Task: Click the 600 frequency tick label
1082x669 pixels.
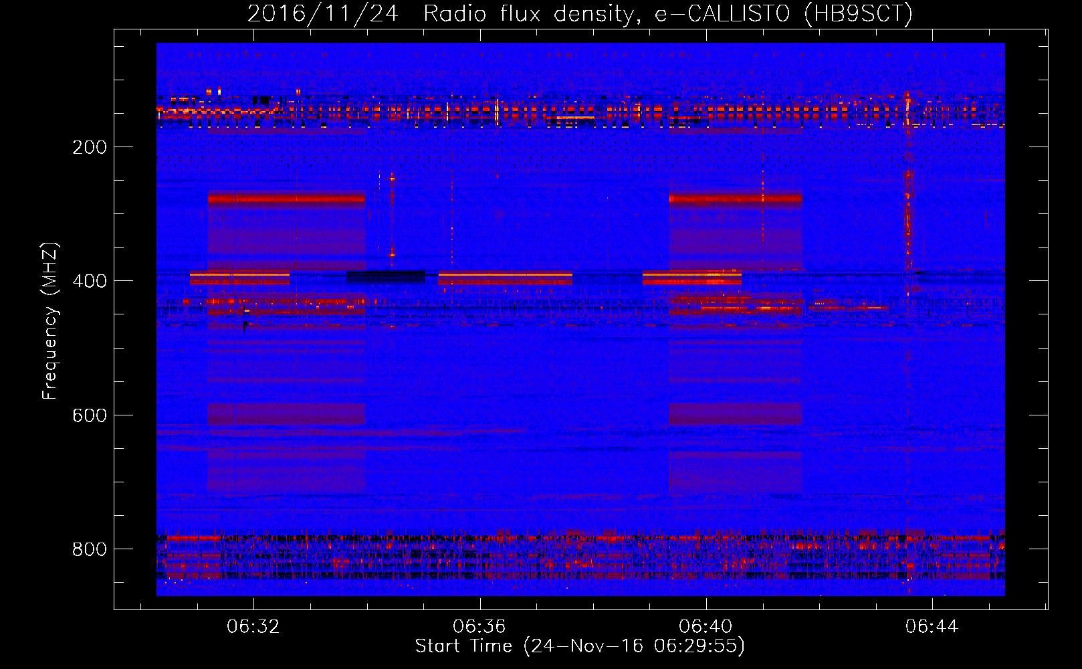Action: pyautogui.click(x=90, y=415)
